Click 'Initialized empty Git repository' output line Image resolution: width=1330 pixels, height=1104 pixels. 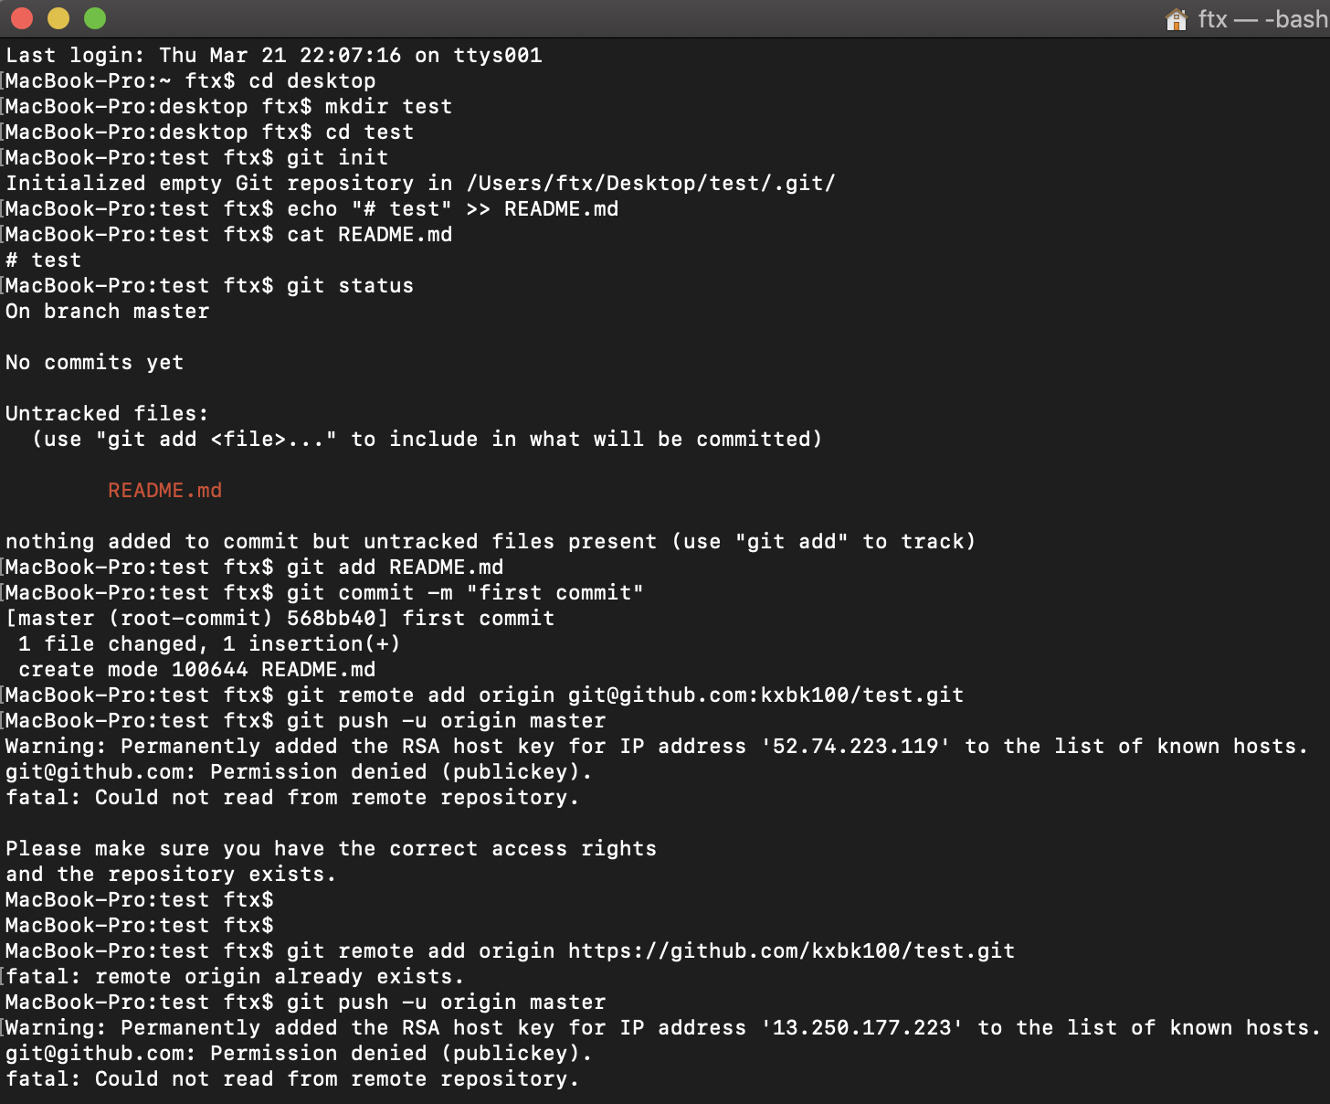pos(420,184)
